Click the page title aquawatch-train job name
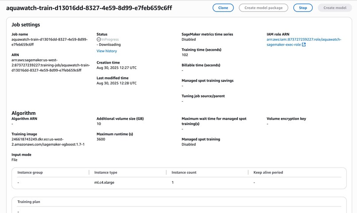Image resolution: width=357 pixels, height=213 pixels. [x=89, y=8]
